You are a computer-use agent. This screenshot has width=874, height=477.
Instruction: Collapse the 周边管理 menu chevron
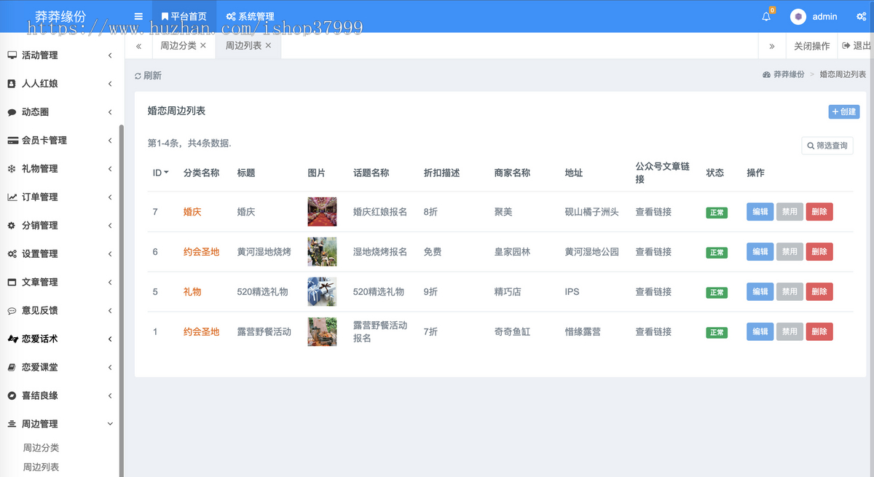click(x=110, y=424)
